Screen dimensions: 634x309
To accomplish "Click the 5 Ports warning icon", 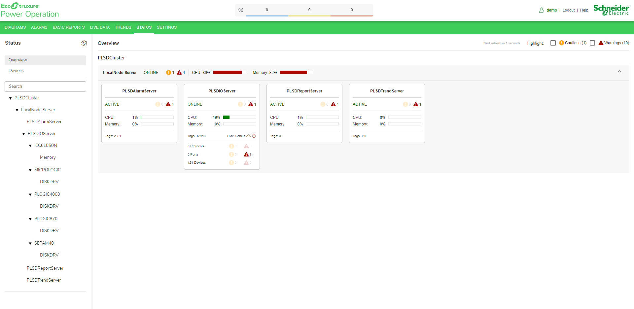I will pyautogui.click(x=246, y=154).
